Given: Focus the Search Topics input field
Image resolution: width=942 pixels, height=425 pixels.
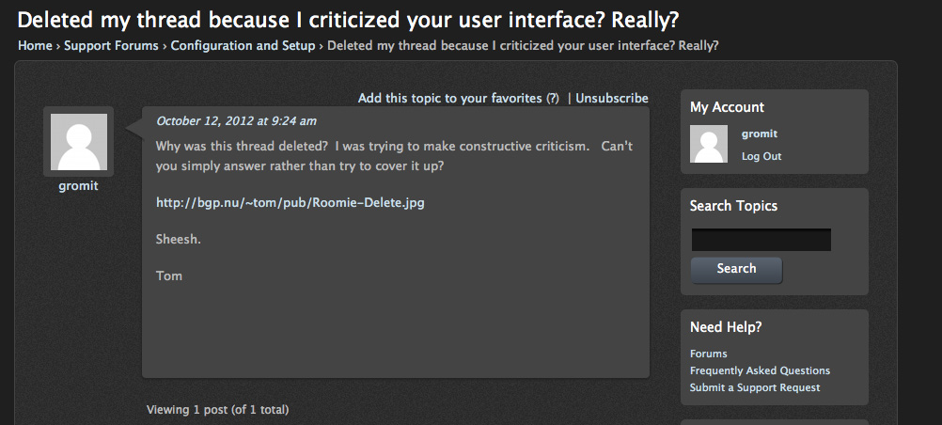Looking at the screenshot, I should (761, 240).
